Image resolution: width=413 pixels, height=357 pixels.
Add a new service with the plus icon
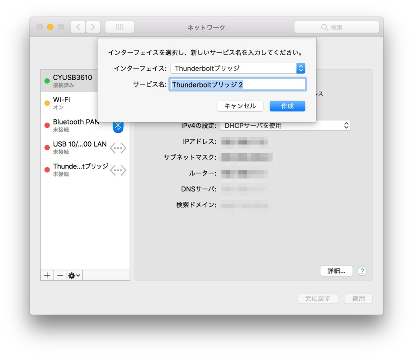(x=47, y=275)
